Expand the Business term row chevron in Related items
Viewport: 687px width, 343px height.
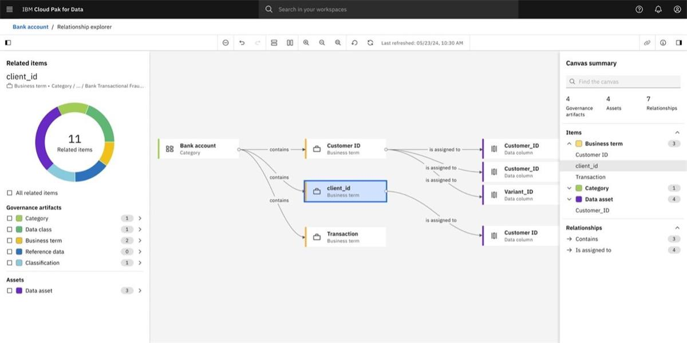tap(140, 241)
